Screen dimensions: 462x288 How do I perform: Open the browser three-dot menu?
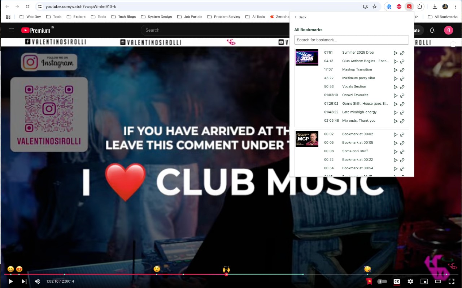click(x=456, y=6)
